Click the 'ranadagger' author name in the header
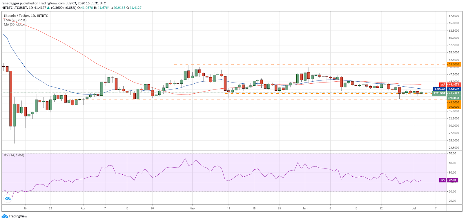Image resolution: width=464 pixels, height=221 pixels. [10, 3]
